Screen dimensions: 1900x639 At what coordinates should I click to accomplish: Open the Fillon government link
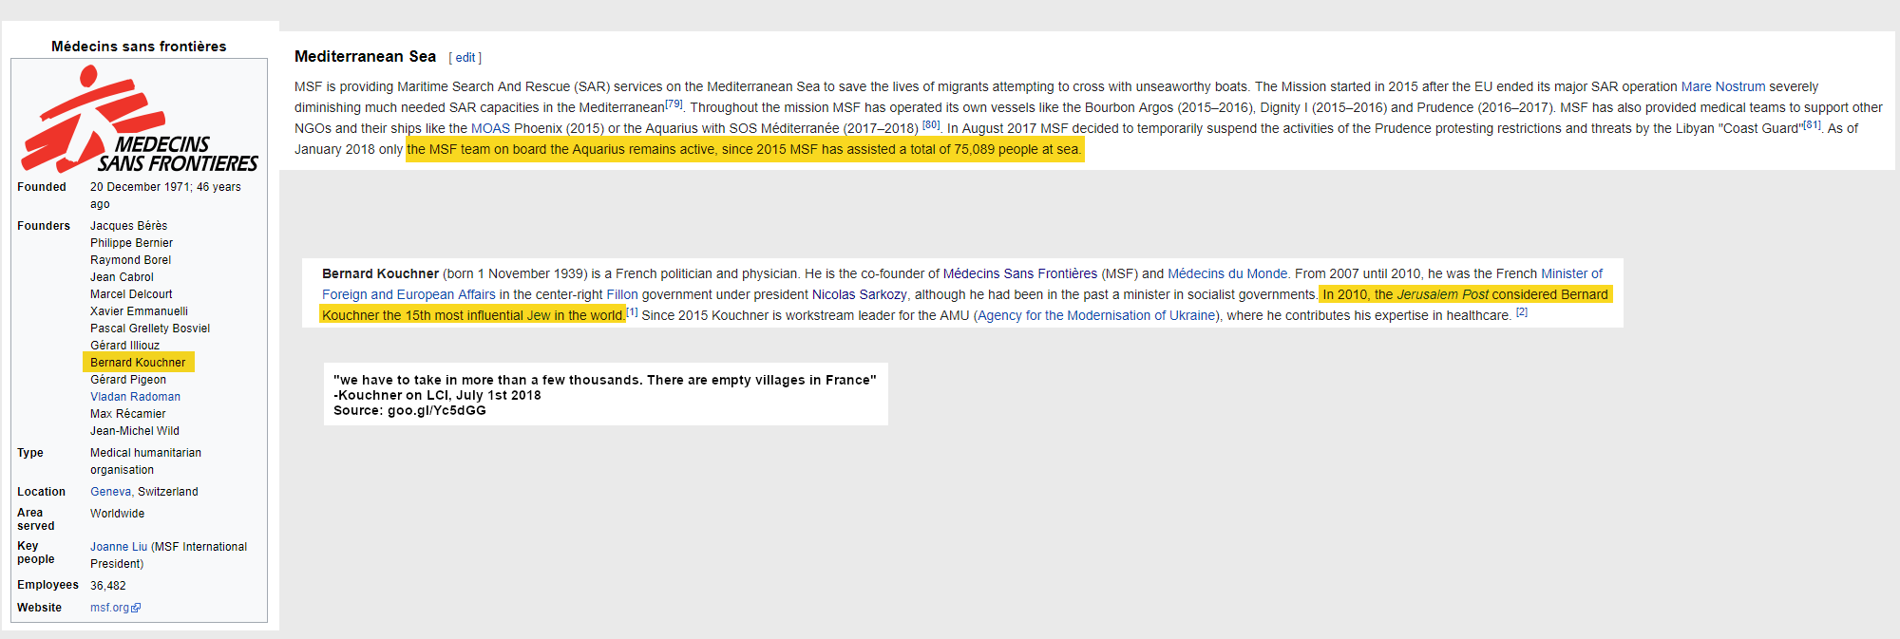click(622, 294)
